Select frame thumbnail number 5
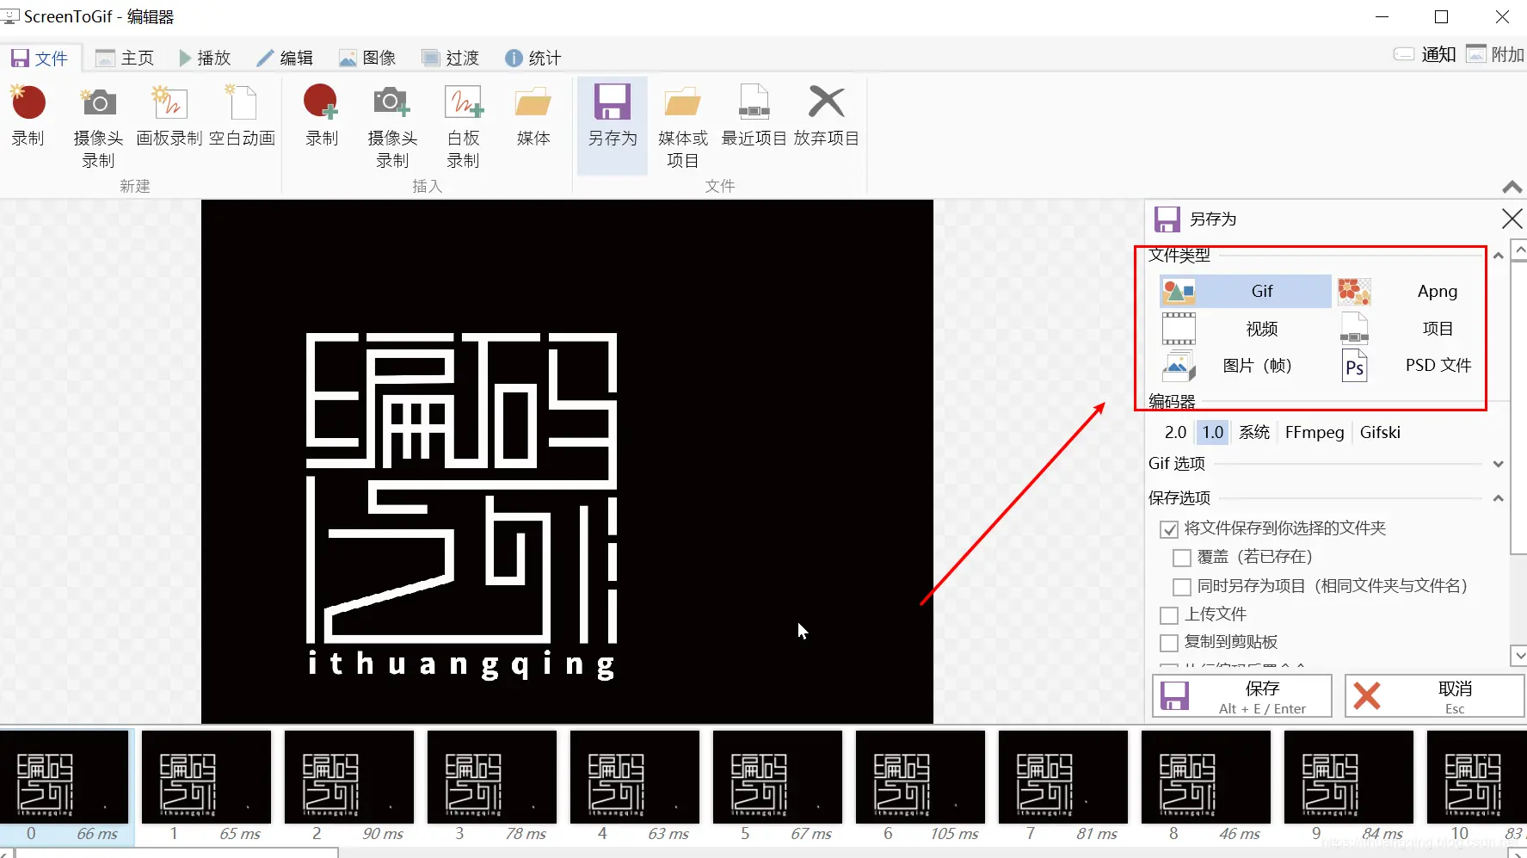Screen dimensions: 1527x858 coord(777,776)
